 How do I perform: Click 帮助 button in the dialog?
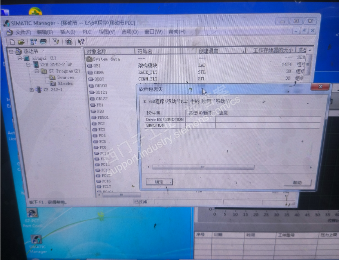(x=297, y=183)
